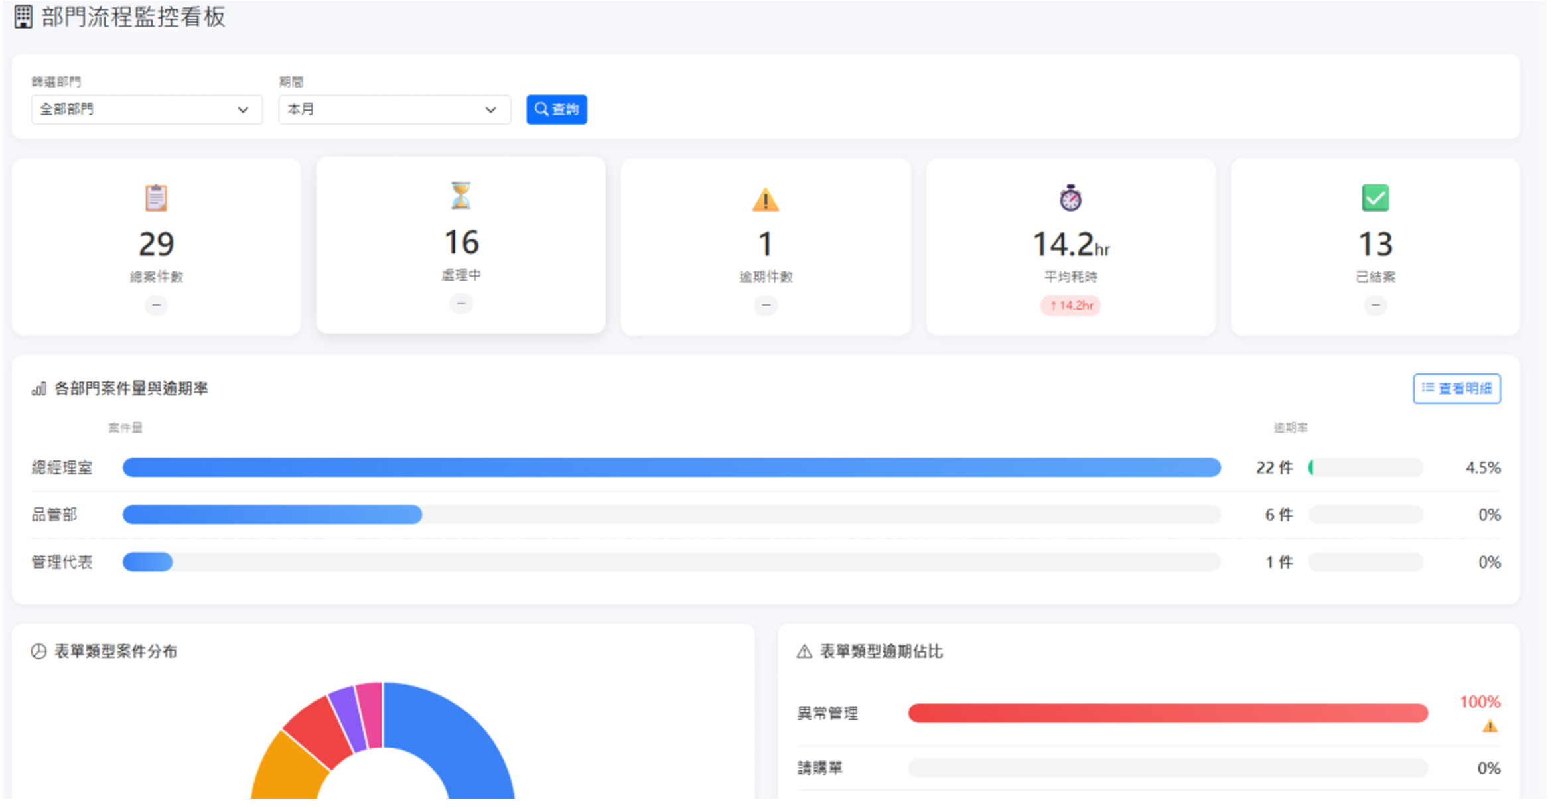Image resolution: width=1554 pixels, height=808 pixels.
Task: Click the 4.5% overdue rate value
Action: [x=1482, y=468]
